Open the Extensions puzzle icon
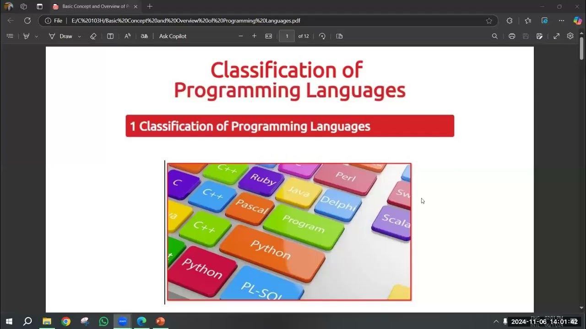The height and width of the screenshot is (329, 586). point(510,21)
